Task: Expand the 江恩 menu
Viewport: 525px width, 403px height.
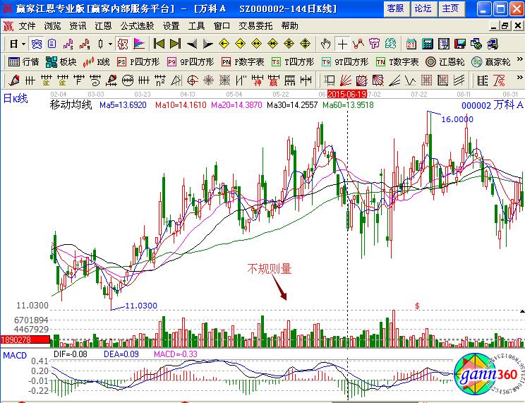Action: [x=102, y=25]
